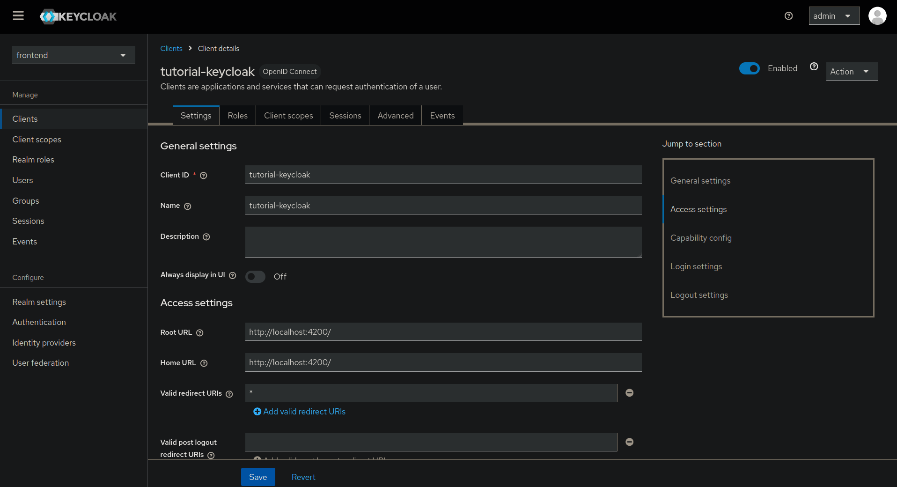This screenshot has width=897, height=487.
Task: Show help tooltip for Client ID
Action: 203,176
